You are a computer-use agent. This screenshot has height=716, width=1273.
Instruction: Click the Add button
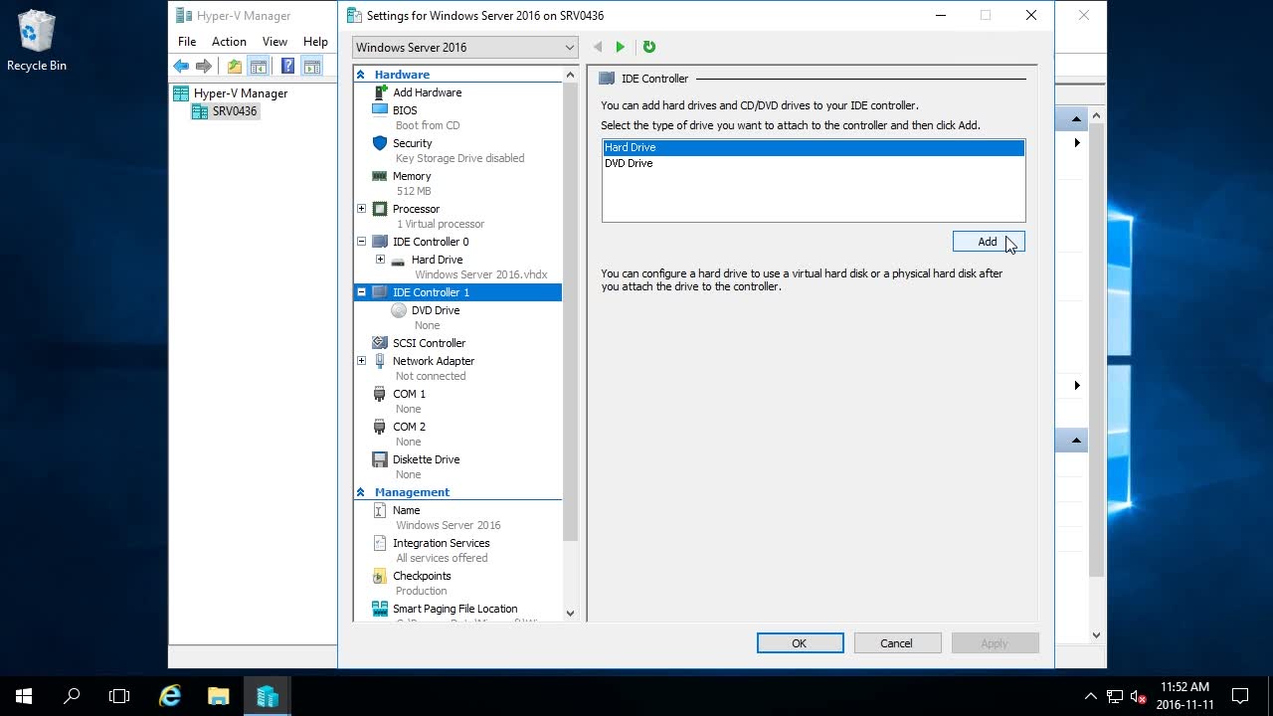988,242
